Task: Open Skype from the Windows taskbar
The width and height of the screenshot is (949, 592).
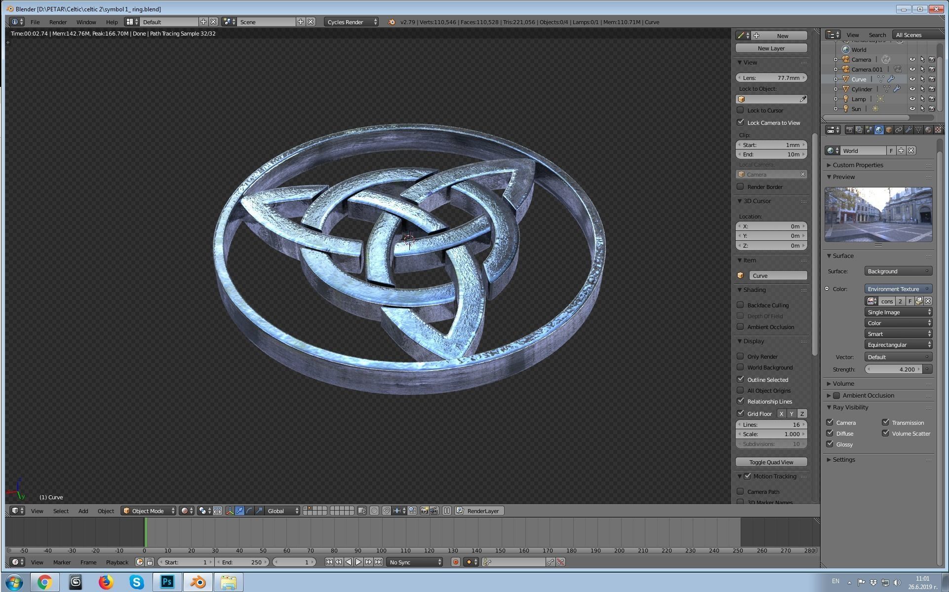Action: (136, 582)
